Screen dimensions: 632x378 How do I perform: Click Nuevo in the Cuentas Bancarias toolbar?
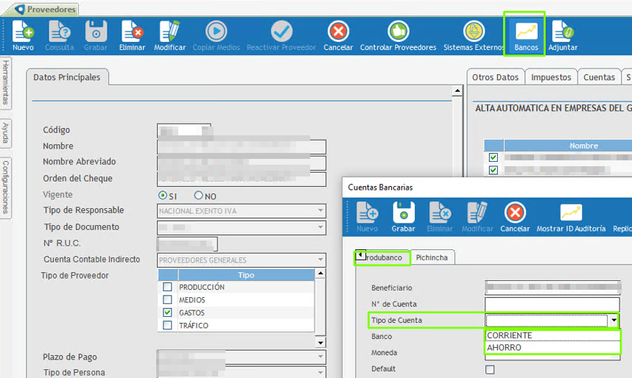tap(367, 217)
